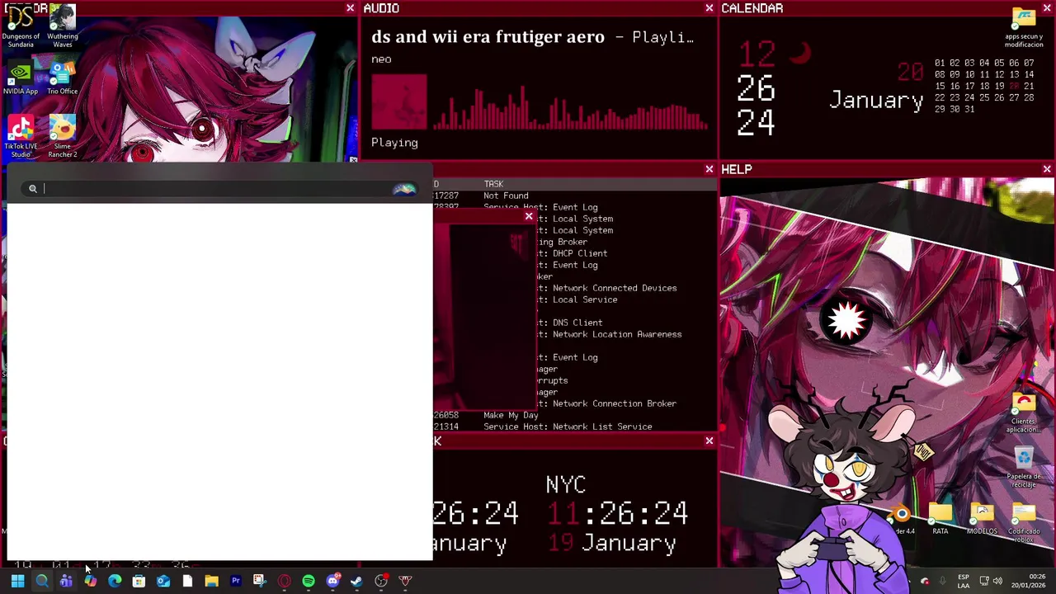Open Microsoft Teams from the taskbar
1056x594 pixels.
click(x=66, y=582)
